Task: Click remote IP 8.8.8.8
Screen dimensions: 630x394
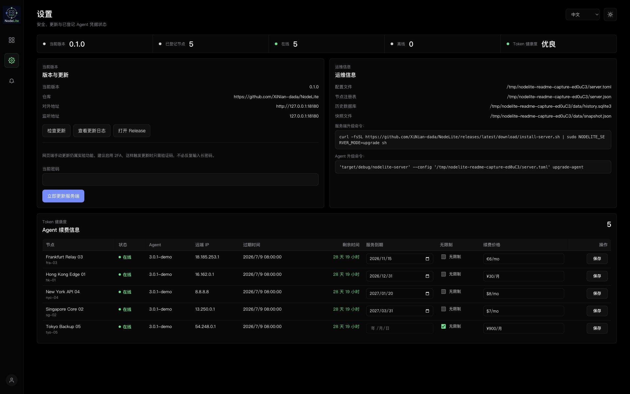Action: pos(202,292)
